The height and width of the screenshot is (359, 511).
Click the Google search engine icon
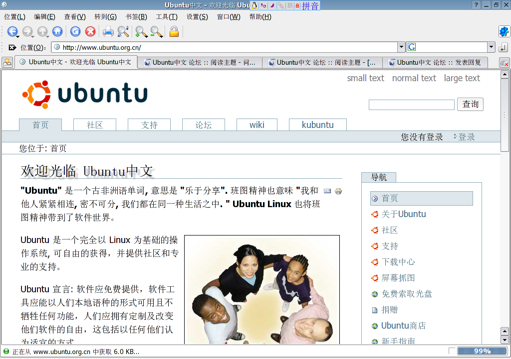(x=412, y=47)
